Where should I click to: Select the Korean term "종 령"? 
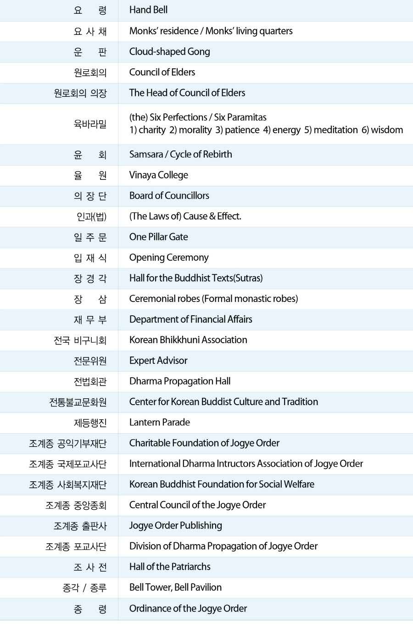[x=90, y=609]
